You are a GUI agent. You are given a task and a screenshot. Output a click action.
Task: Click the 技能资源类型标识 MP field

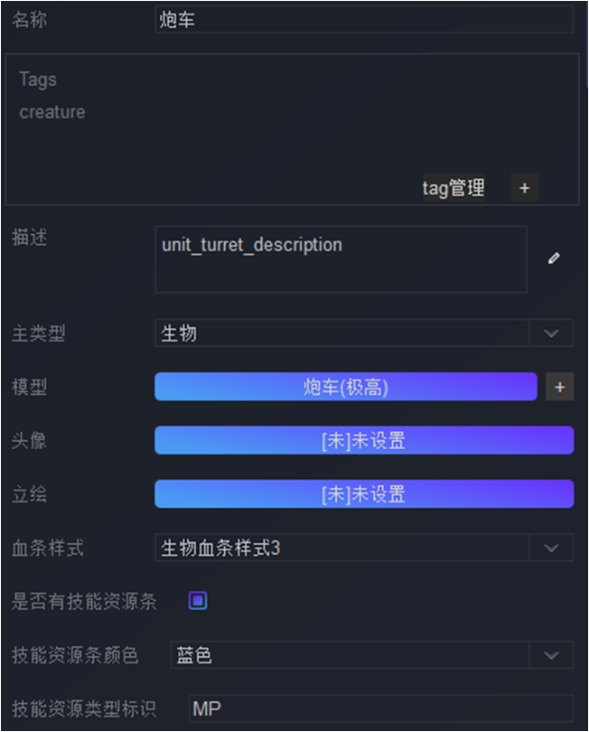381,709
